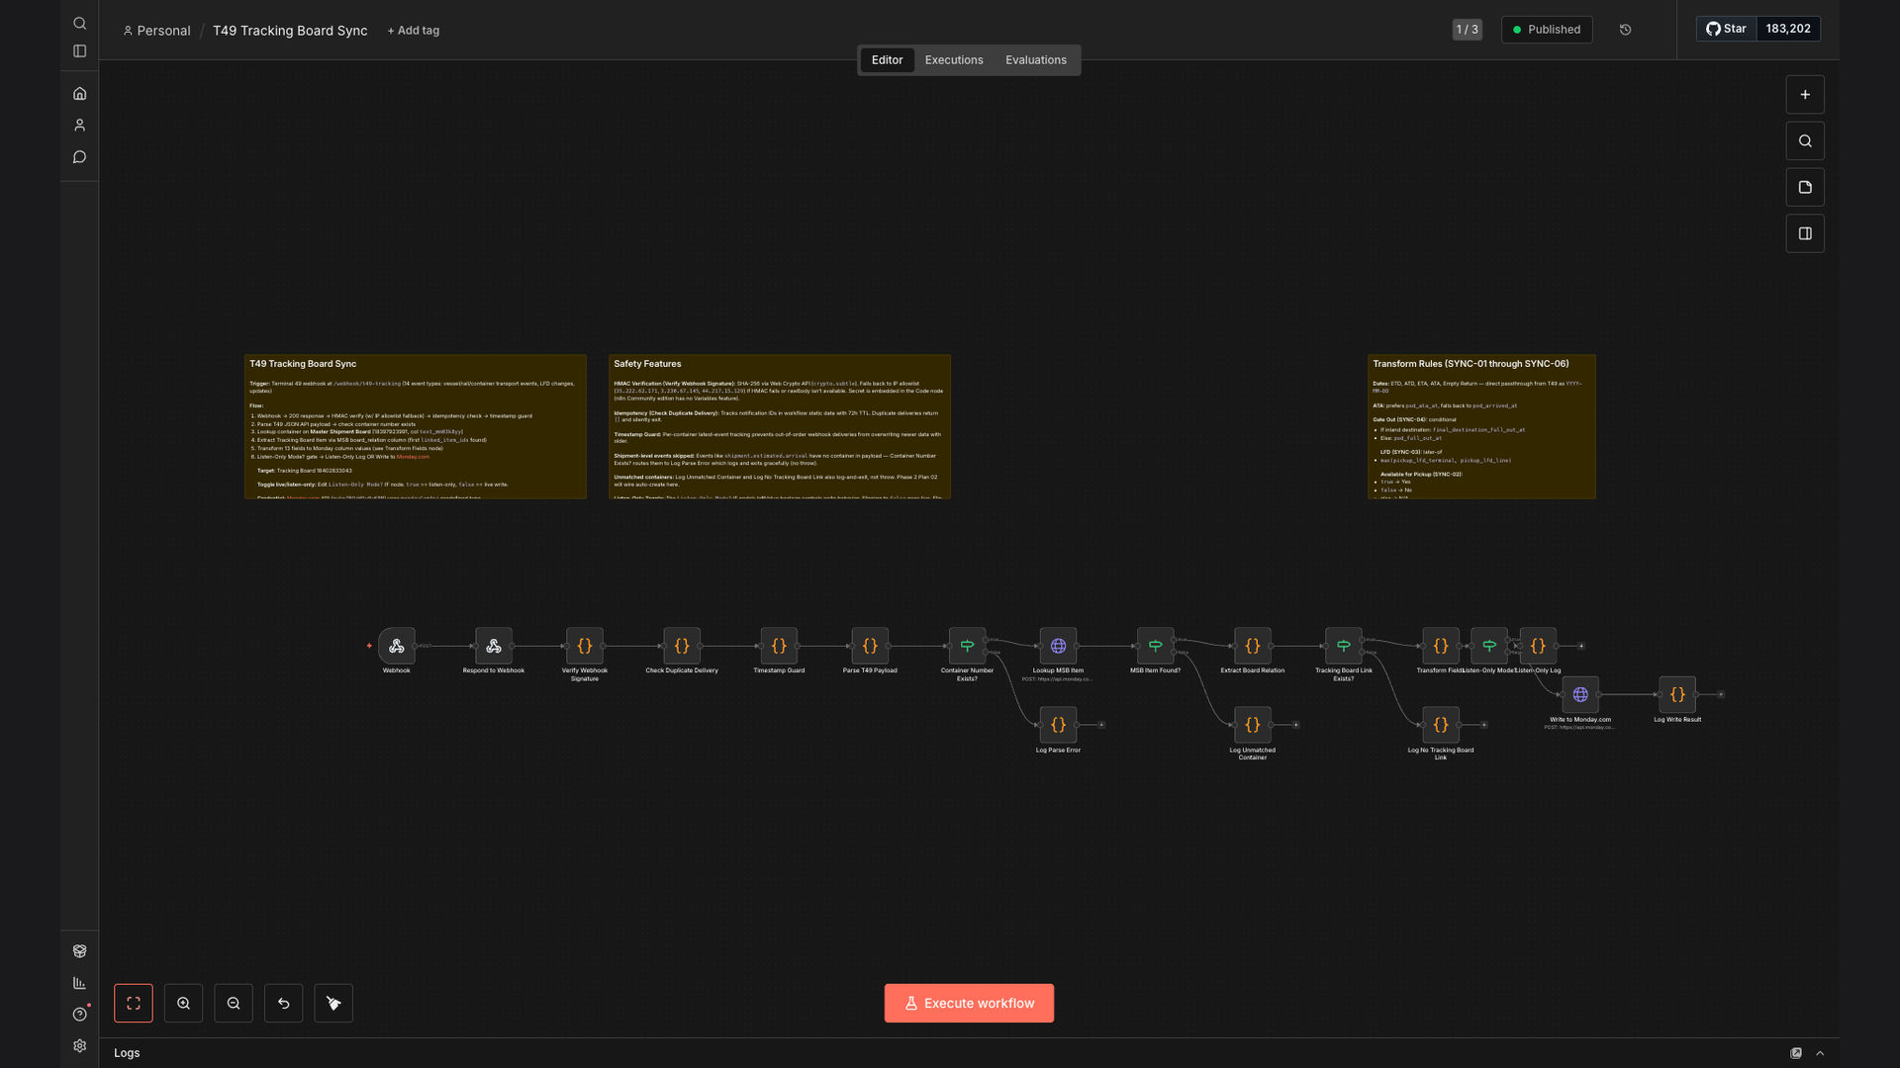Viewport: 1900px width, 1068px height.
Task: Click the workflow name T49 Tracking Board Sync
Action: click(x=290, y=31)
